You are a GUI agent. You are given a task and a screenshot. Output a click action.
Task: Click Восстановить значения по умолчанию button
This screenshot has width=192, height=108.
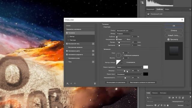[x=142, y=82]
